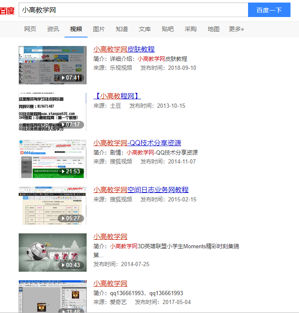This screenshot has width=299, height=313.
Task: Play the 07:41 skin tutorial thumbnail
Action: [53, 65]
